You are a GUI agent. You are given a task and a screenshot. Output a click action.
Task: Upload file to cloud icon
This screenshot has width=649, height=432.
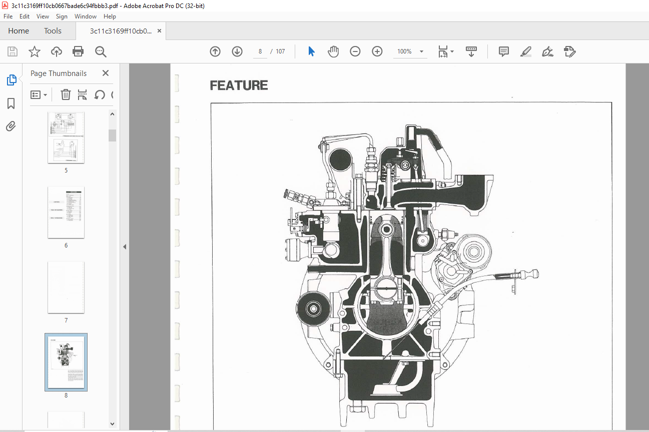57,51
